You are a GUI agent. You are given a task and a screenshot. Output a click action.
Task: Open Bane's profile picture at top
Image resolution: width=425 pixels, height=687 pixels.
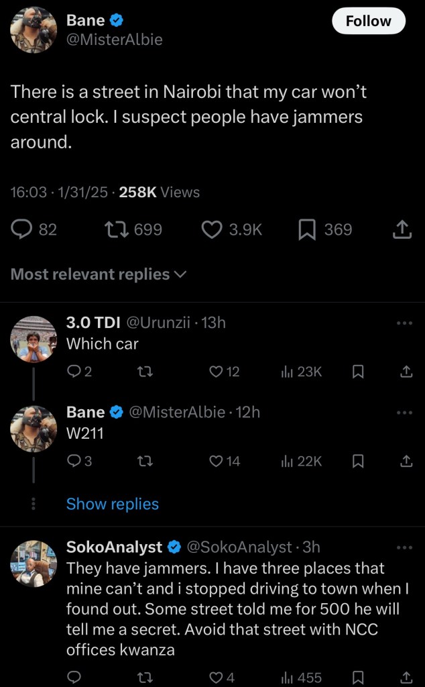click(x=34, y=30)
